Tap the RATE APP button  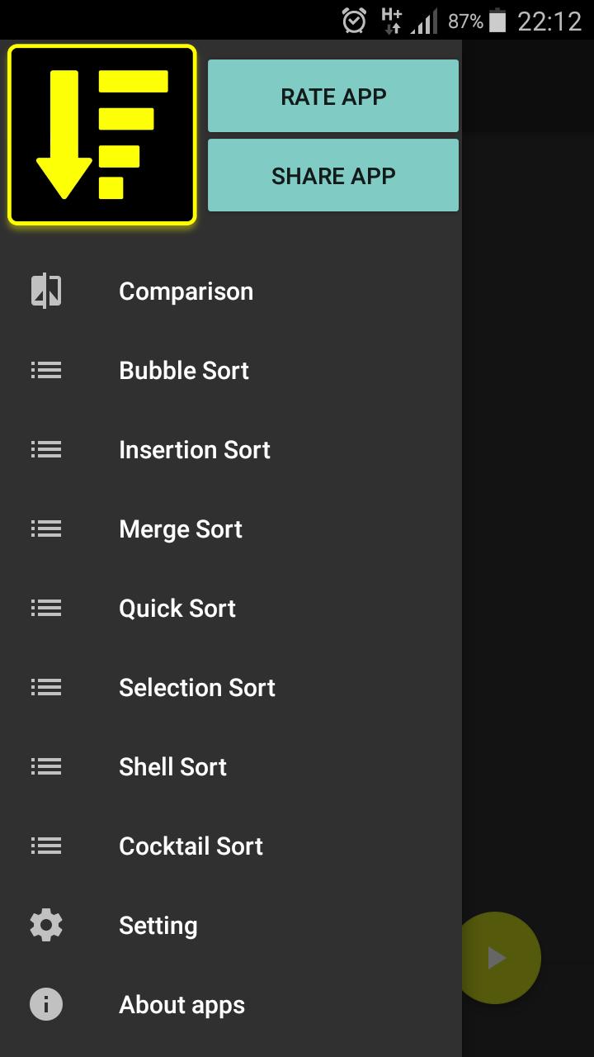click(333, 96)
